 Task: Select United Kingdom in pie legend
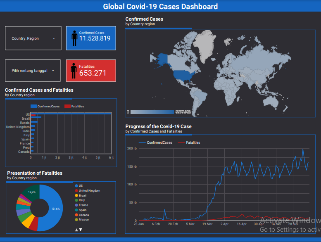click(89, 191)
